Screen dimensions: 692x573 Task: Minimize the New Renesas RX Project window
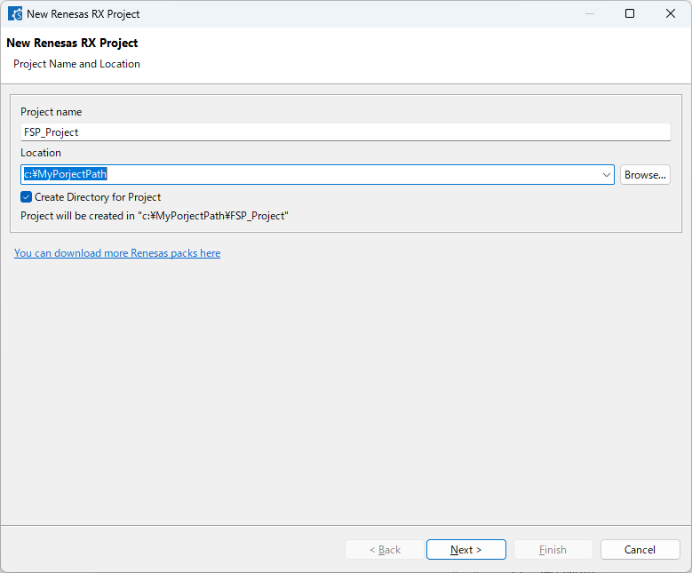point(590,13)
